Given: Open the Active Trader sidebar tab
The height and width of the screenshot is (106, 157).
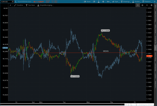Looking at the screenshot, I should 155,29.
